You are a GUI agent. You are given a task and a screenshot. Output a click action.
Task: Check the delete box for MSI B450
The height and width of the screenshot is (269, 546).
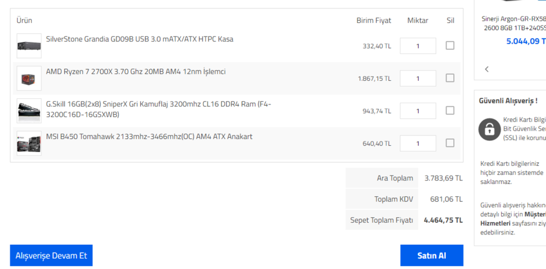tap(450, 143)
